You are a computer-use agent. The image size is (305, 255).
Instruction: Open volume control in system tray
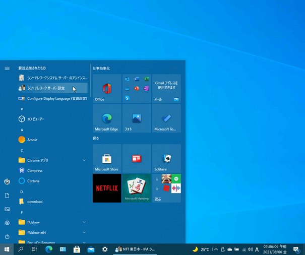point(251,249)
